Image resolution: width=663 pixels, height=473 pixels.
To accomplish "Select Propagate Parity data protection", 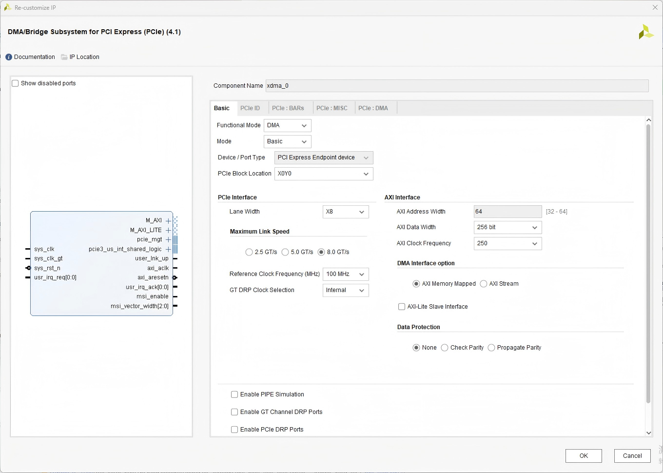I will click(491, 348).
